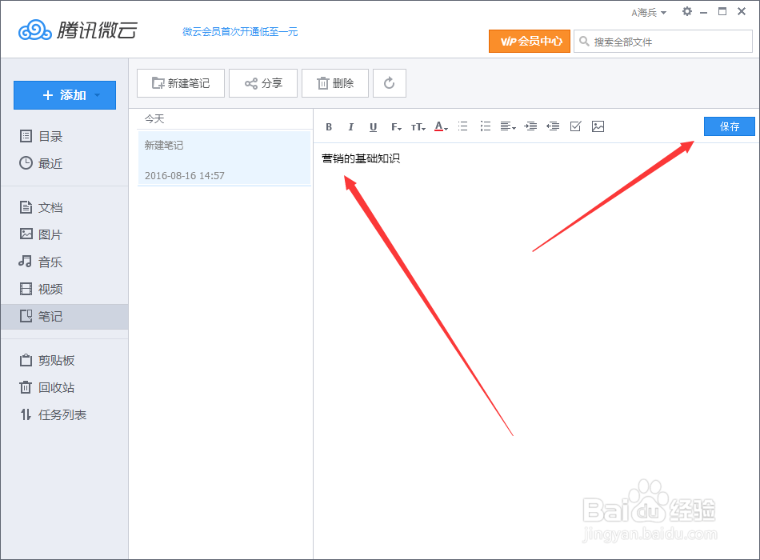Toggle bold formatting in the note editor

329,126
